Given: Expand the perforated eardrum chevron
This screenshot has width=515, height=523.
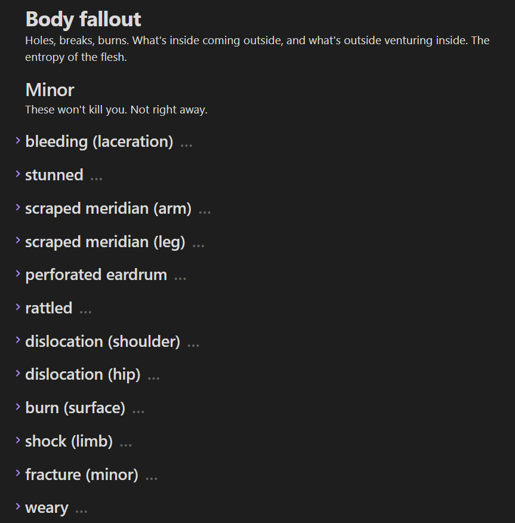Looking at the screenshot, I should click(x=18, y=273).
